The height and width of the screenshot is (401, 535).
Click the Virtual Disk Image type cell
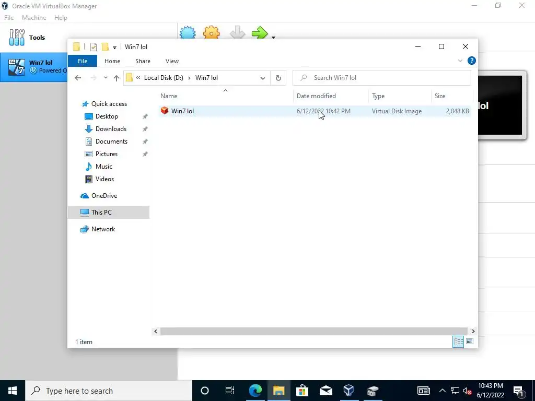point(397,111)
